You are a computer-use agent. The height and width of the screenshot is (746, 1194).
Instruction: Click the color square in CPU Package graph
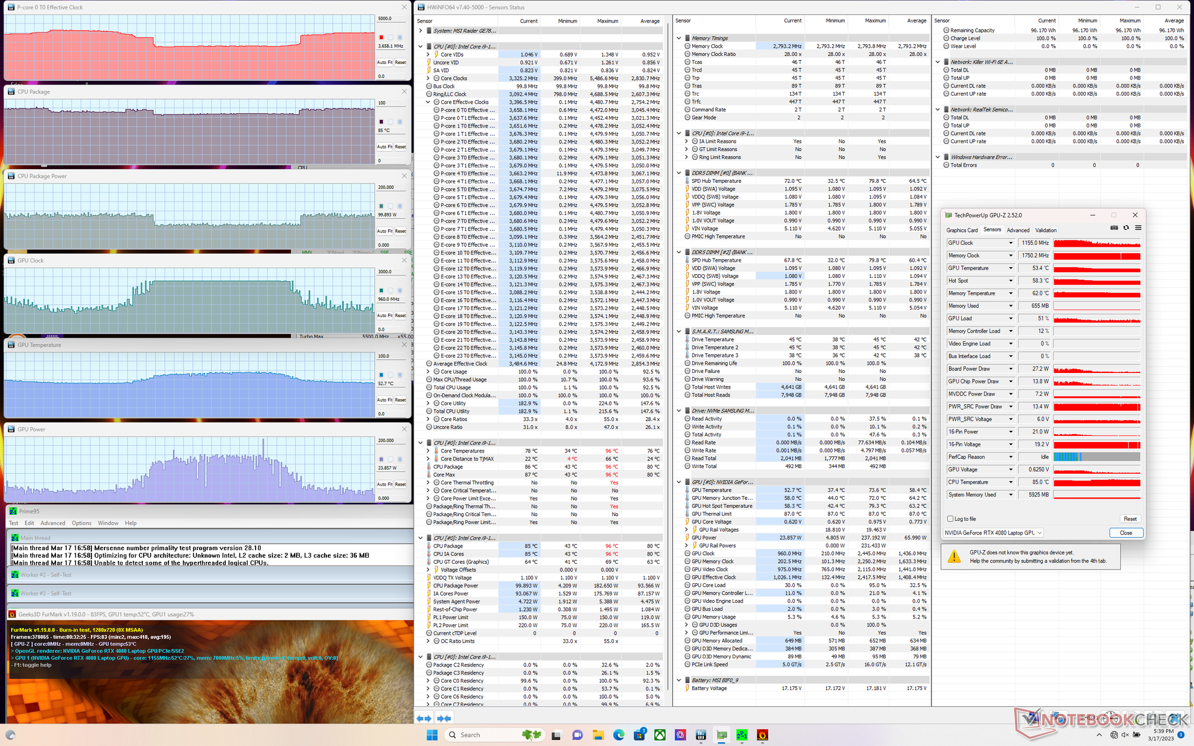tap(381, 122)
